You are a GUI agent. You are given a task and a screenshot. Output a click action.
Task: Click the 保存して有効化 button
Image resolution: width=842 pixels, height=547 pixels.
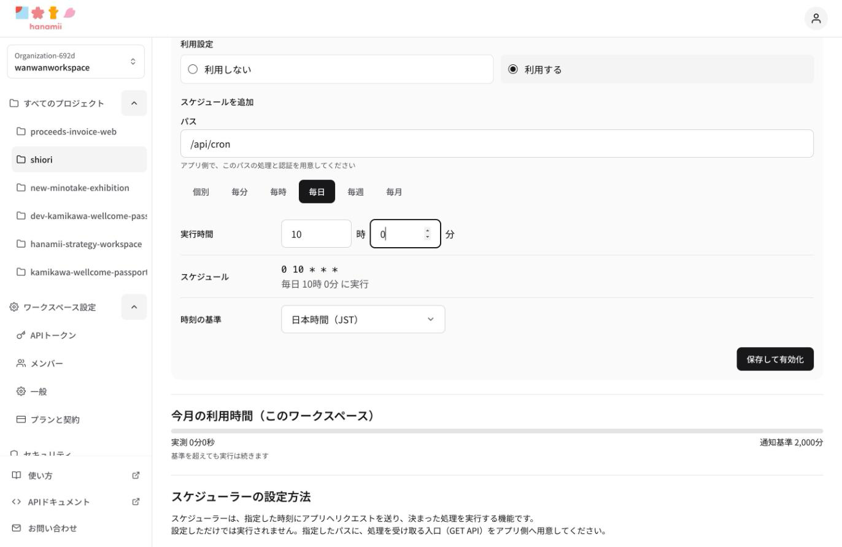point(775,359)
